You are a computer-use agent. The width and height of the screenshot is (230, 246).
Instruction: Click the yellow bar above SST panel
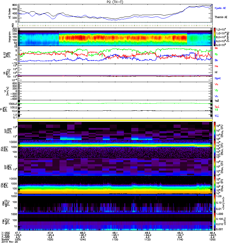pyautogui.click(x=115, y=120)
